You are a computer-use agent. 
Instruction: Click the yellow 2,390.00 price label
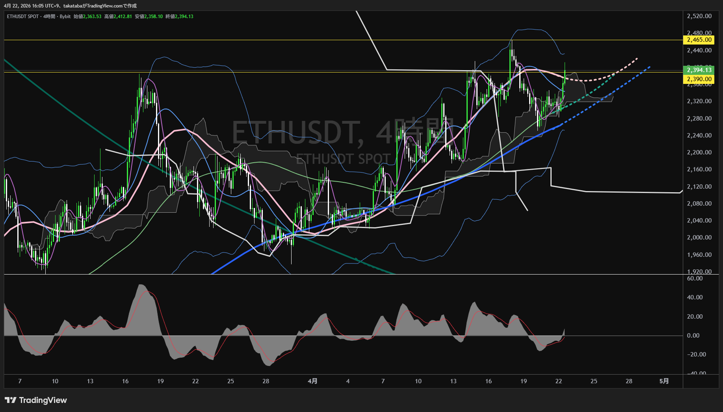[699, 79]
